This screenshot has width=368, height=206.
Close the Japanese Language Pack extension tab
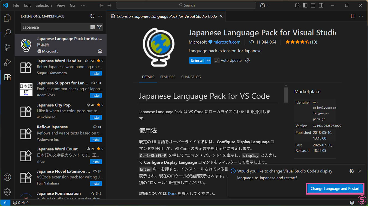click(x=221, y=16)
